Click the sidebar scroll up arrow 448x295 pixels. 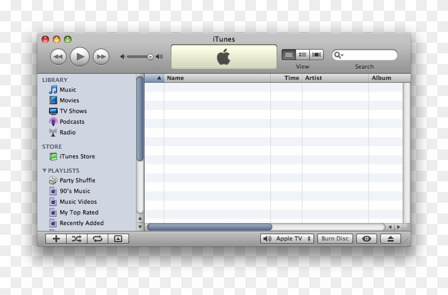(x=140, y=219)
